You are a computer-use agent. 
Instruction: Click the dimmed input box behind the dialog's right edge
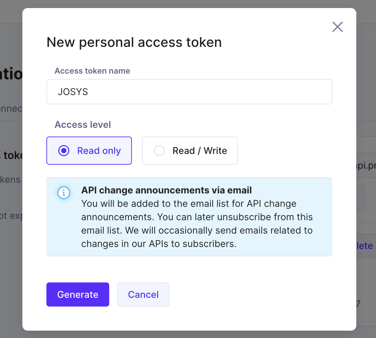[361, 199]
